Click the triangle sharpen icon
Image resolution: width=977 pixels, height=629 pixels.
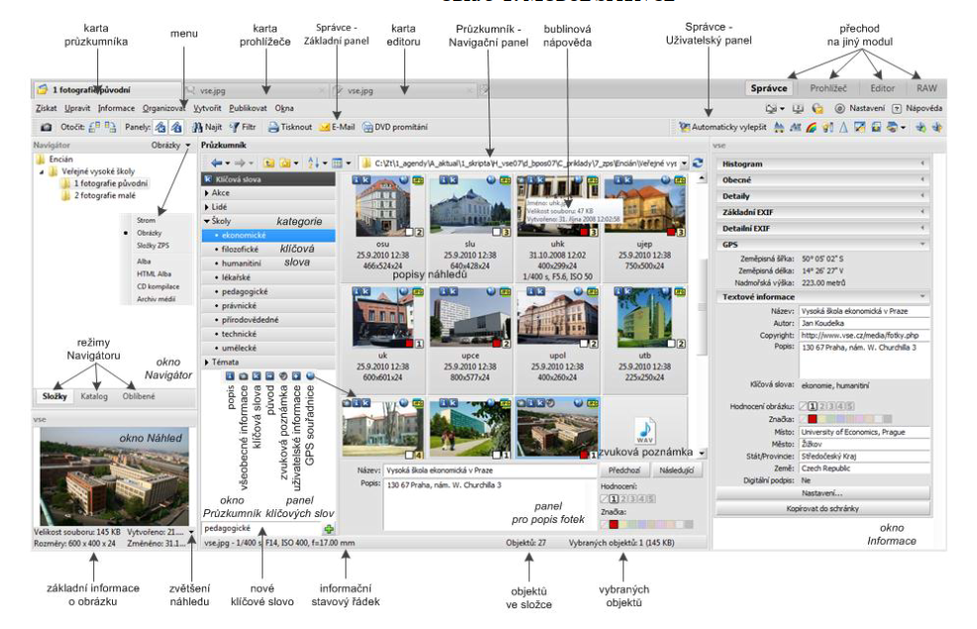pos(843,127)
